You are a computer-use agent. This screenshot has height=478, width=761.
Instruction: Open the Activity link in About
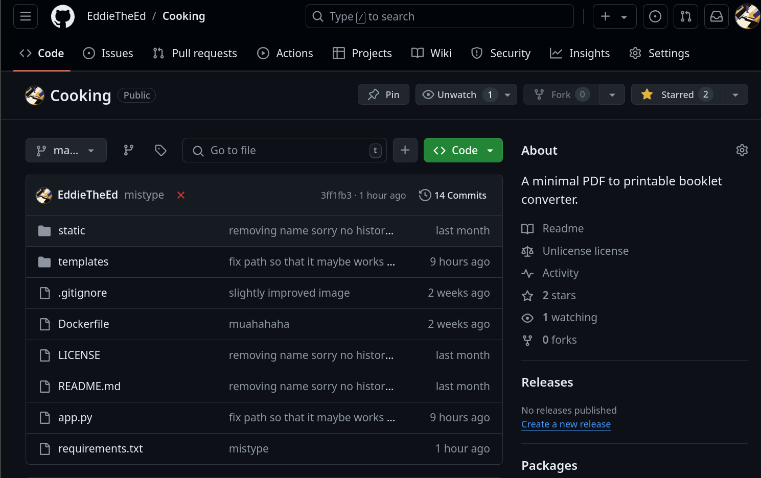pyautogui.click(x=550, y=273)
